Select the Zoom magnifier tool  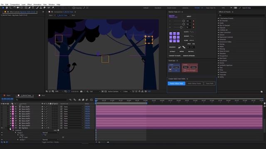(10, 8)
